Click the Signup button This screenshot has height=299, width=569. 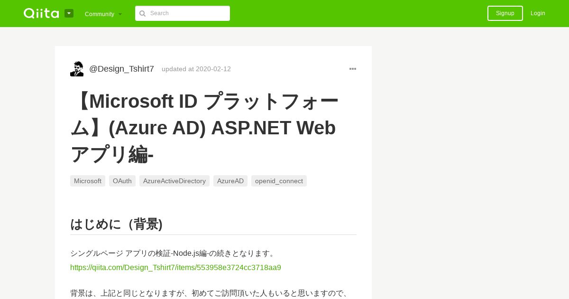point(505,13)
